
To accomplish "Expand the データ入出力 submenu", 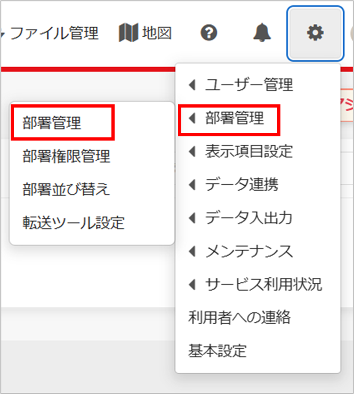I will 248,218.
